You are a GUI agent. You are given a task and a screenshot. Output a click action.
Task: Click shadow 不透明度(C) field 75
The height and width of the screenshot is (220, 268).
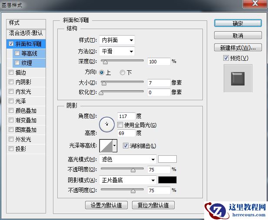point(159,190)
